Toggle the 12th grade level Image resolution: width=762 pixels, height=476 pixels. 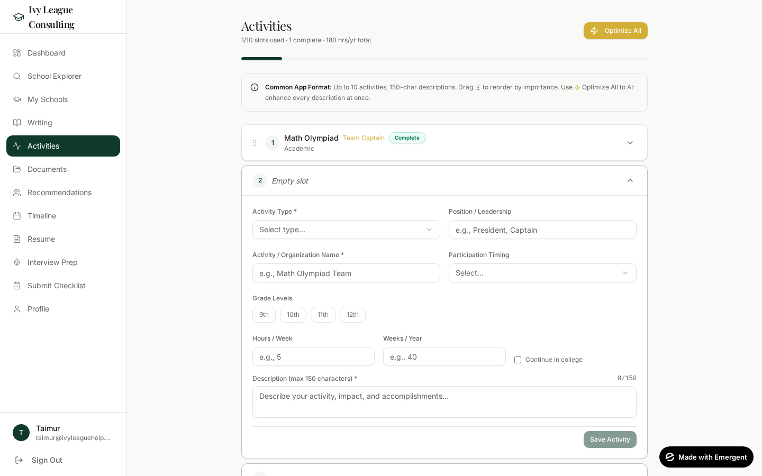(x=352, y=315)
